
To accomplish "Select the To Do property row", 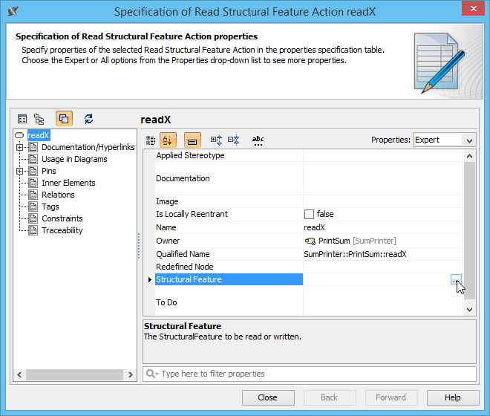I will (x=309, y=302).
